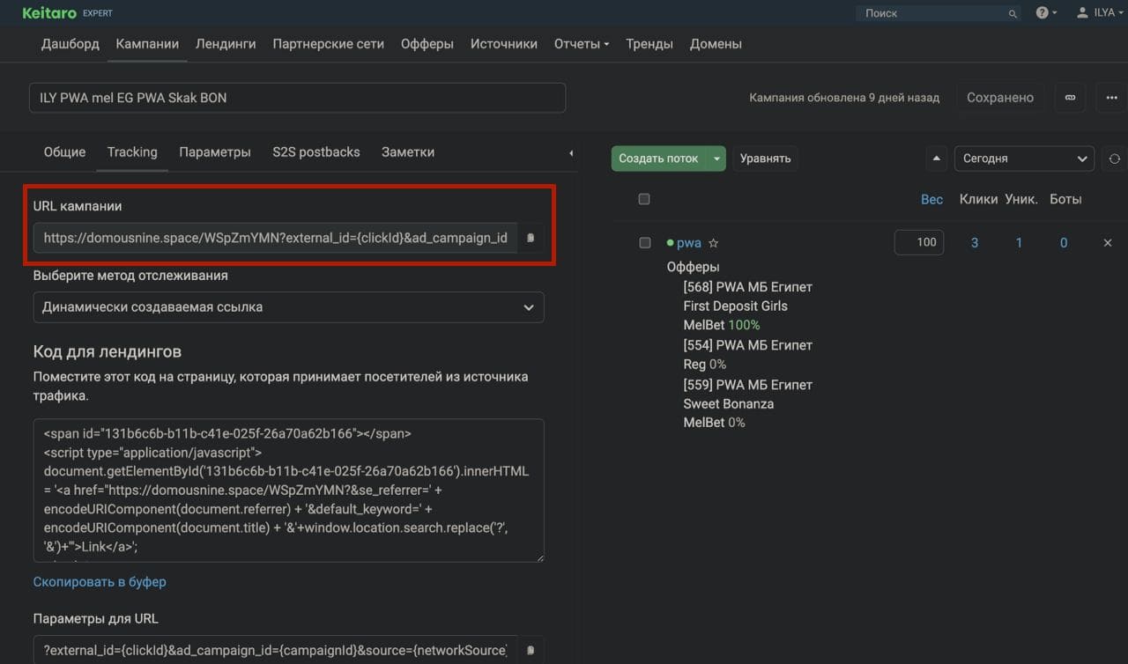
Task: Check the pwa stream checkbox
Action: click(x=645, y=243)
